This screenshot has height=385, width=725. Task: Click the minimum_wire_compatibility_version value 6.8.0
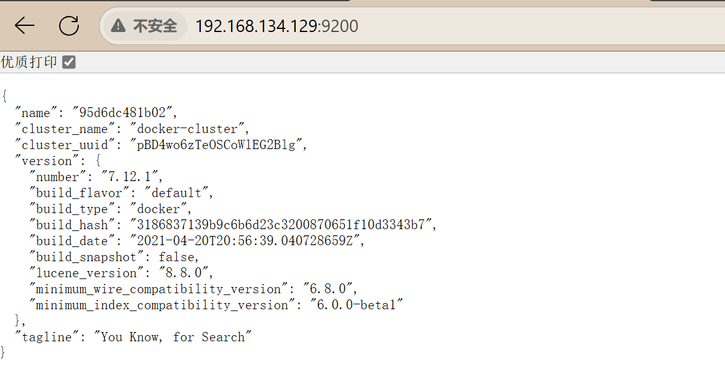[x=328, y=290]
